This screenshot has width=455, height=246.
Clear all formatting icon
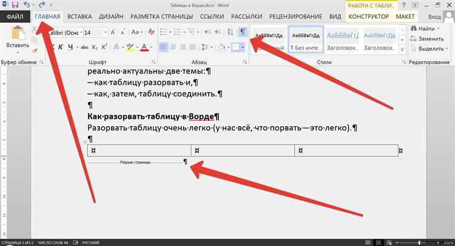[x=151, y=32]
